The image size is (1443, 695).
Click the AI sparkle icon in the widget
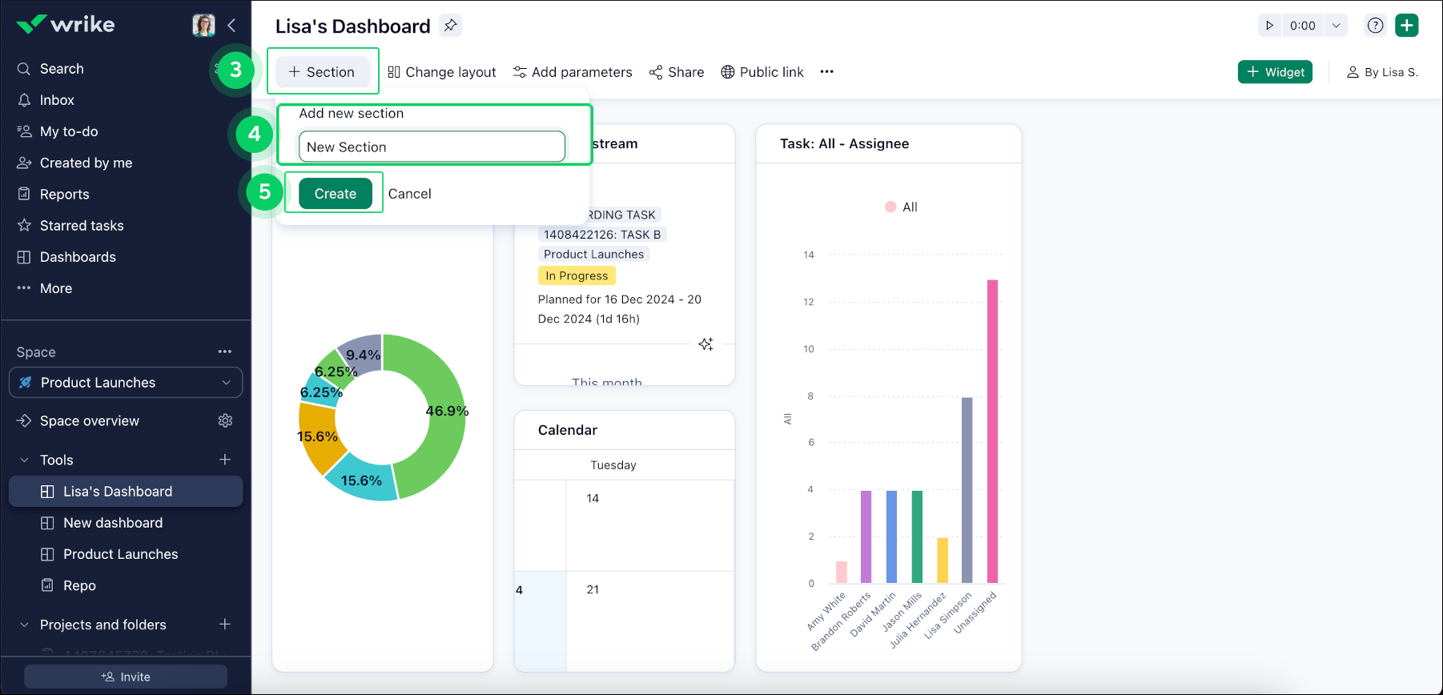(x=705, y=344)
